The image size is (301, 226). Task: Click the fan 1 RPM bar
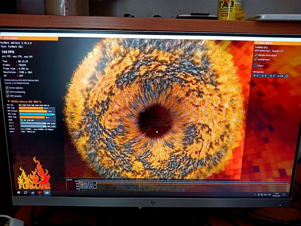[x=38, y=126]
